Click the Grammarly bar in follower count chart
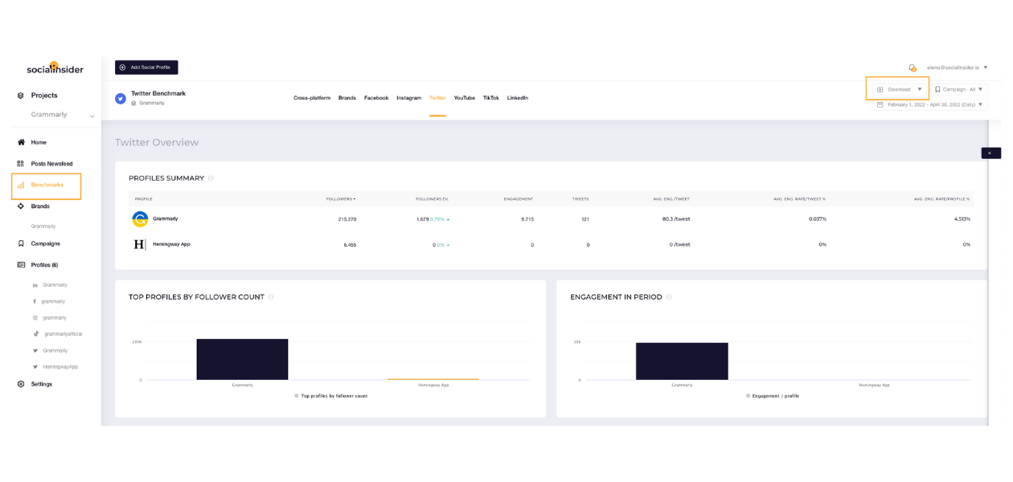Viewport: 1013px width, 482px height. coord(242,359)
